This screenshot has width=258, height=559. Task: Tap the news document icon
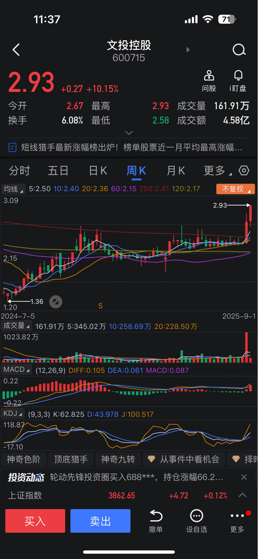[12, 147]
